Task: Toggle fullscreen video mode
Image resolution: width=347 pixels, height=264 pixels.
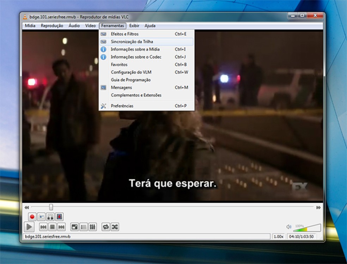Action: point(74,227)
